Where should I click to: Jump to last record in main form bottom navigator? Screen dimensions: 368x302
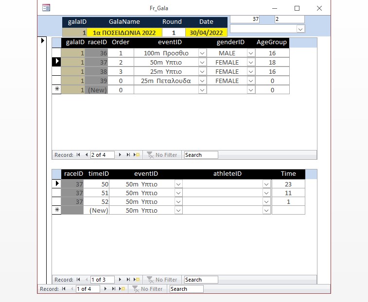[x=114, y=288]
